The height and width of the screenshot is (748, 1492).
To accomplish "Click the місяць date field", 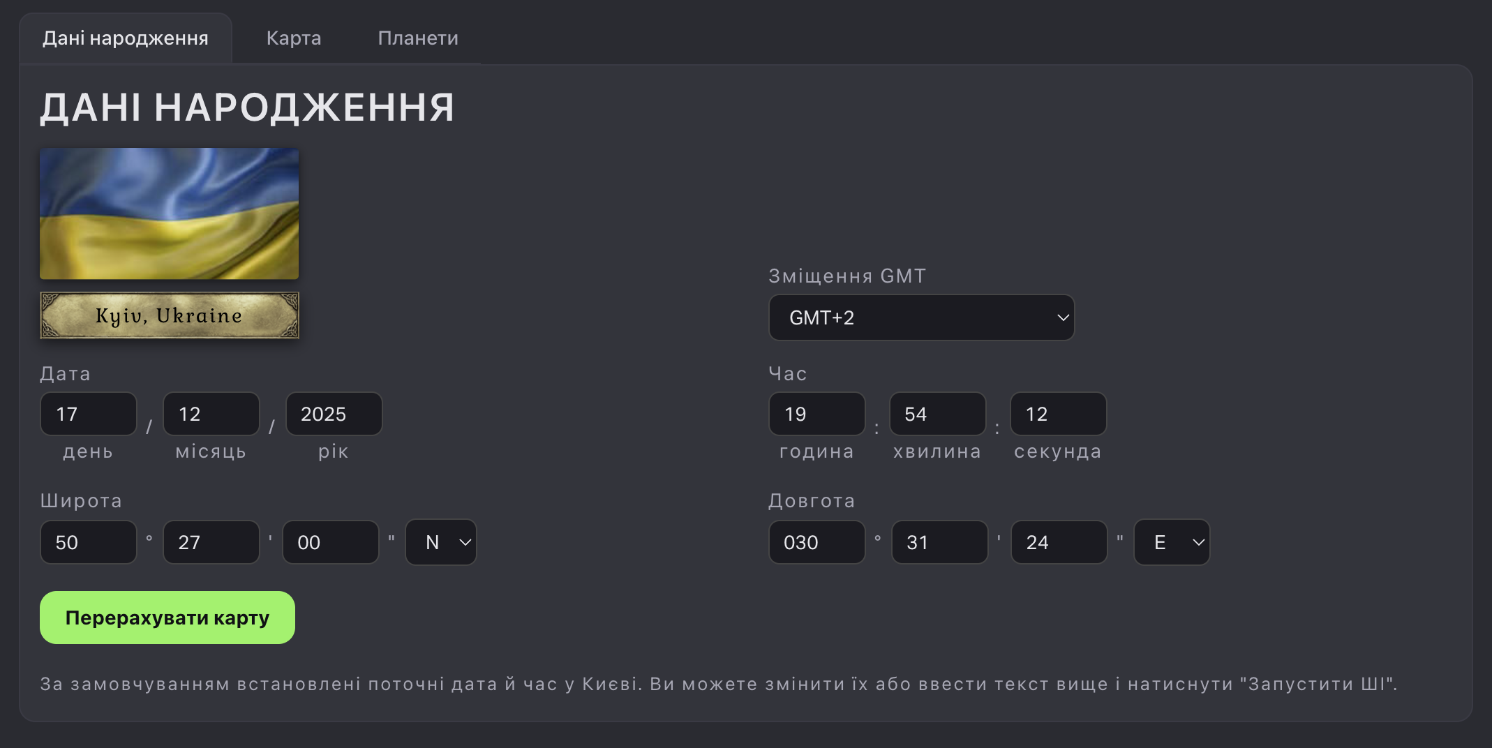I will pos(211,414).
